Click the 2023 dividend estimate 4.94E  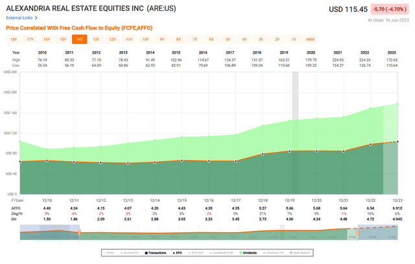point(397,219)
